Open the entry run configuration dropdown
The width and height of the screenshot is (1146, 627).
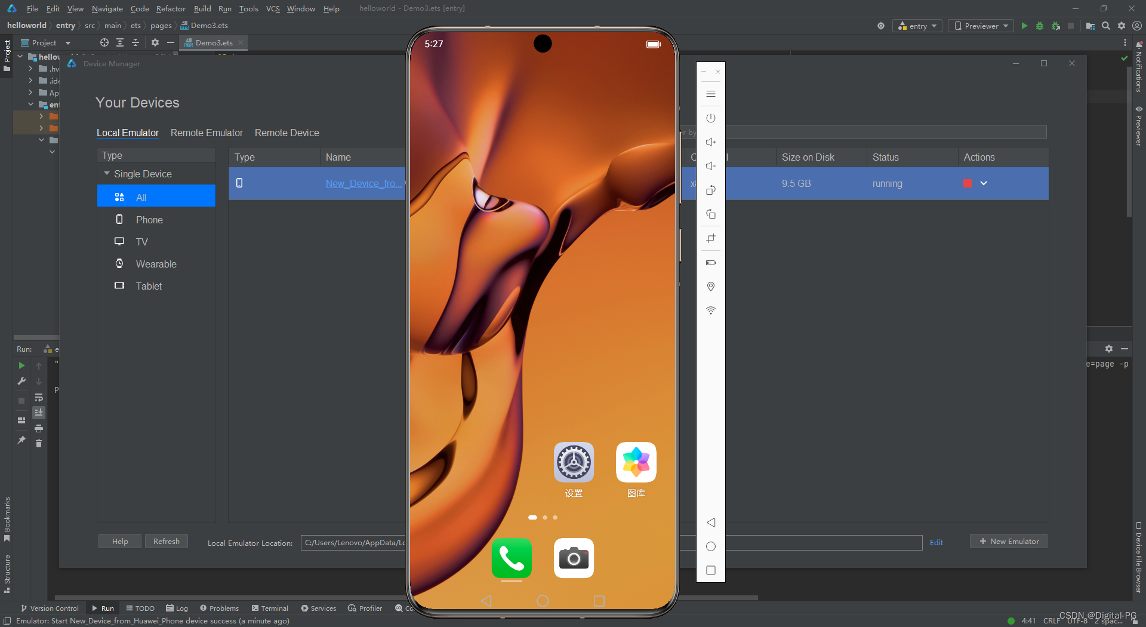[917, 26]
